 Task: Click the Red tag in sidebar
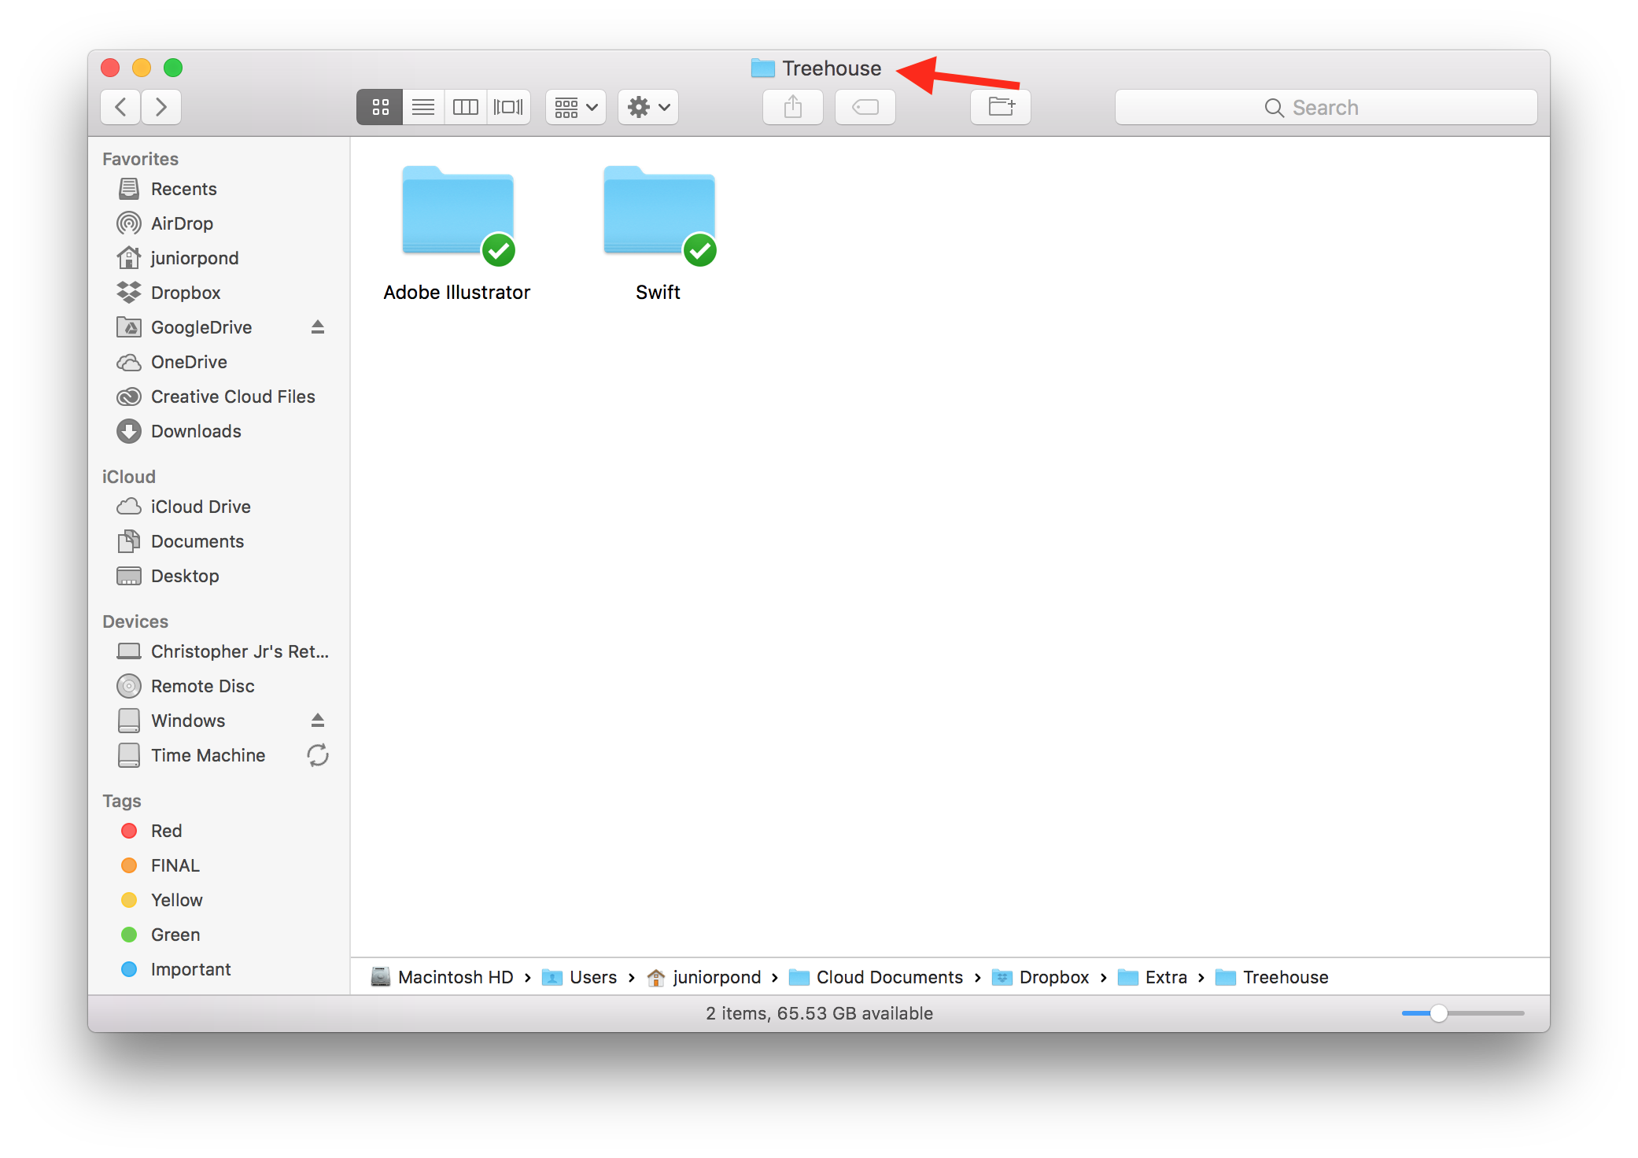click(137, 830)
